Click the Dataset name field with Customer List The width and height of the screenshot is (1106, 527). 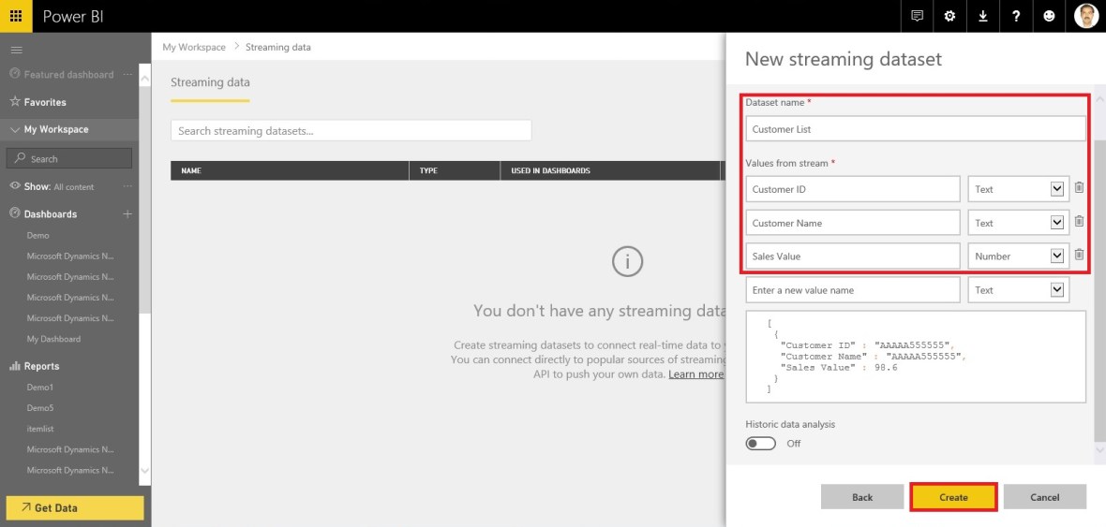(916, 129)
